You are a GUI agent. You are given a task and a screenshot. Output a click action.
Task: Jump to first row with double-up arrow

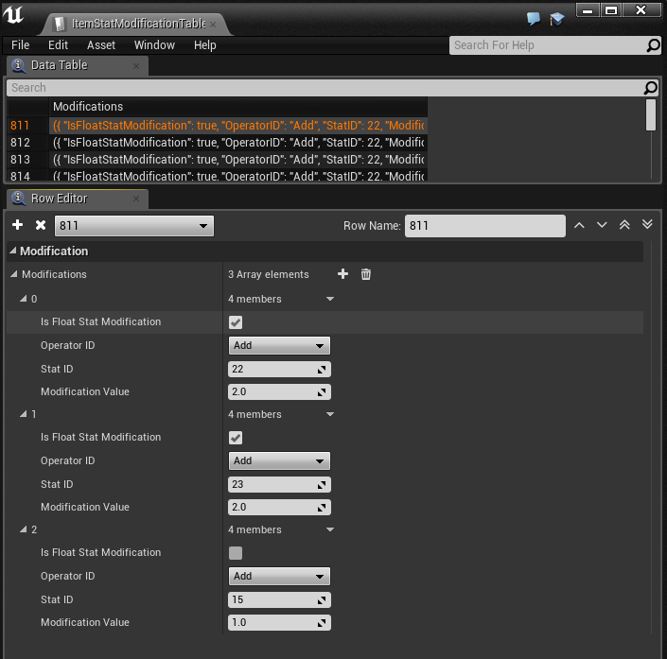point(624,225)
